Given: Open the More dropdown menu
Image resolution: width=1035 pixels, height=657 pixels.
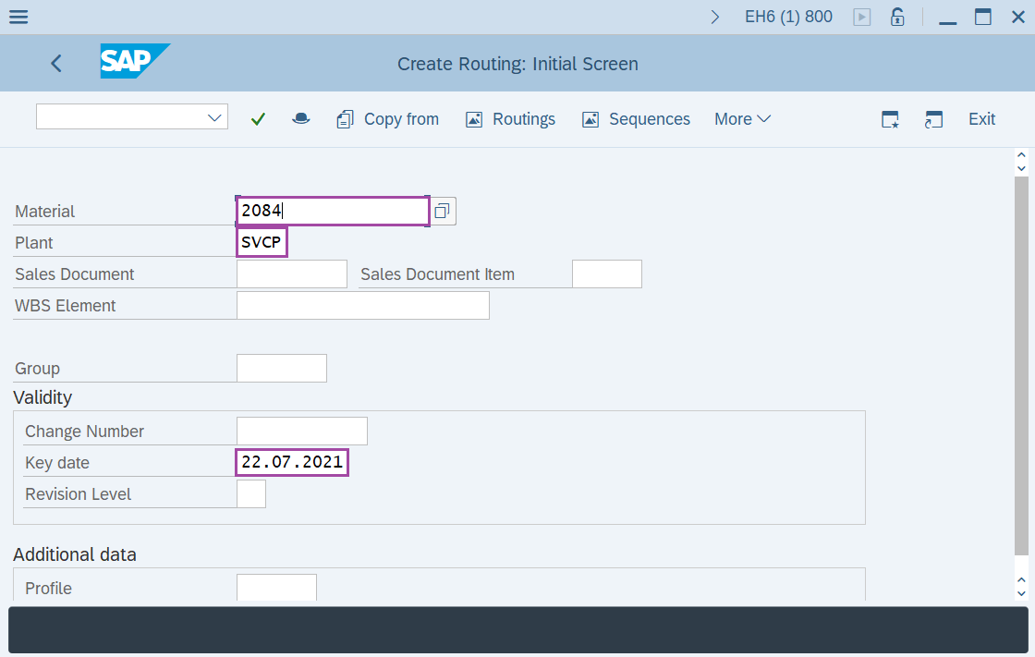Looking at the screenshot, I should [741, 118].
